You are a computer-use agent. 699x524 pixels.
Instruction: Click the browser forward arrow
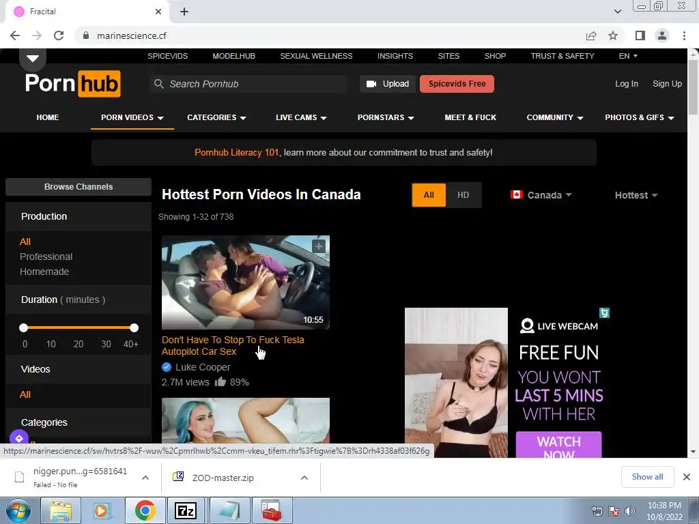coord(37,35)
